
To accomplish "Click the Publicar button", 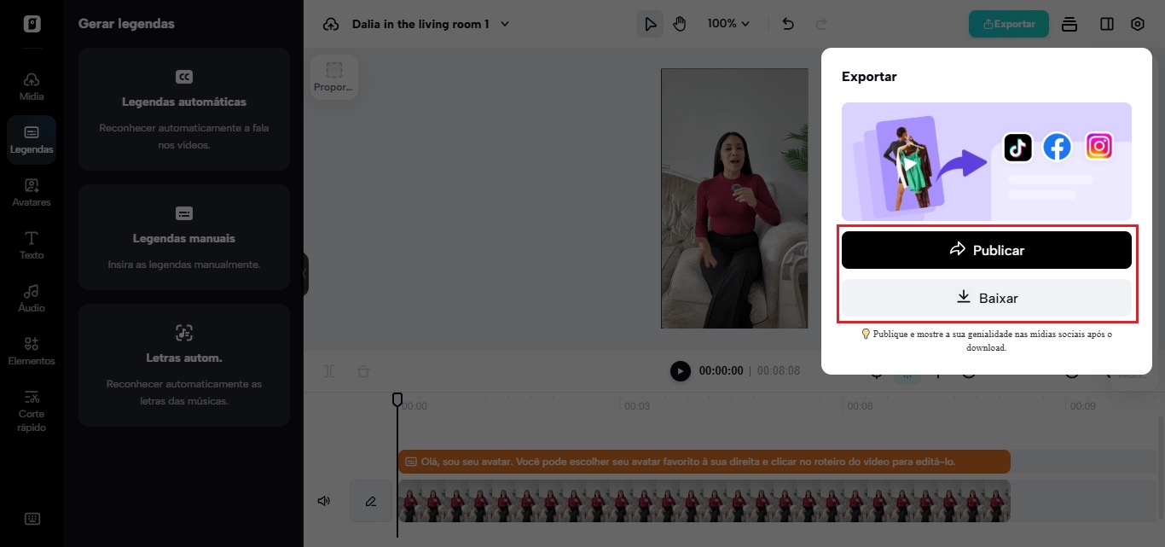I will 986,250.
